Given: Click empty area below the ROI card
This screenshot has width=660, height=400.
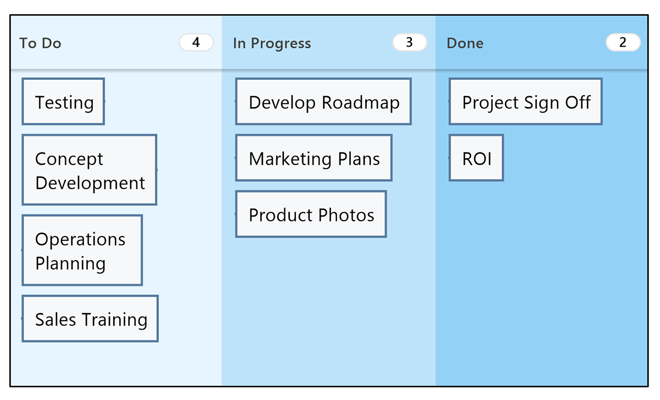Looking at the screenshot, I should [542, 275].
